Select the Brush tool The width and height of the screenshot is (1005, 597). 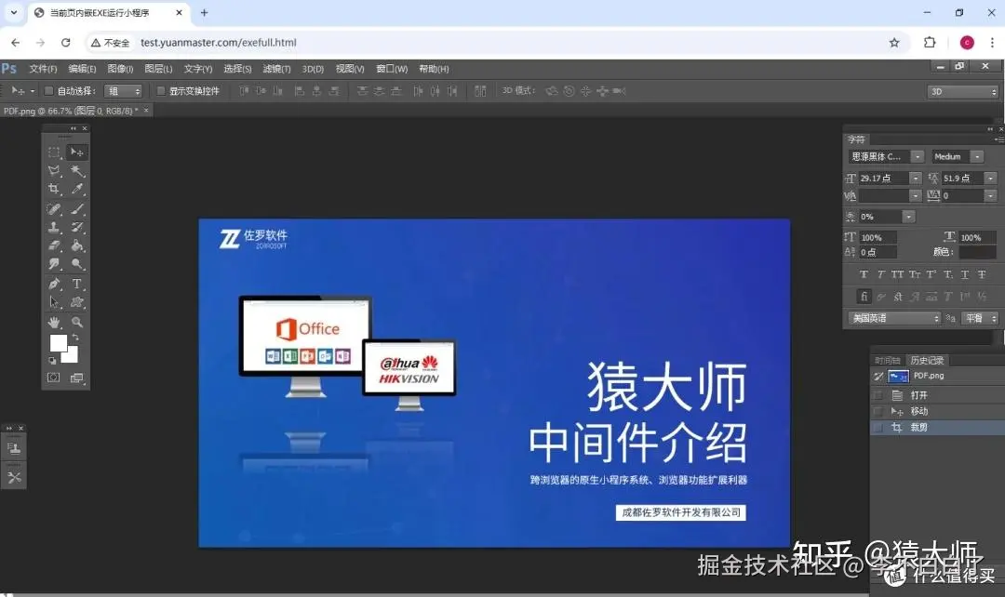(x=77, y=209)
